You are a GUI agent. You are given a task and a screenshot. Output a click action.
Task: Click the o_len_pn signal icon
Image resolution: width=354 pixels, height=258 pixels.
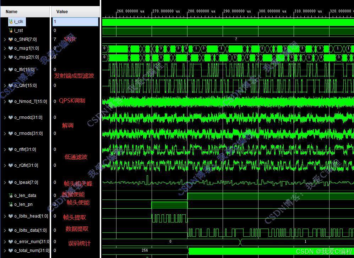pyautogui.click(x=11, y=204)
